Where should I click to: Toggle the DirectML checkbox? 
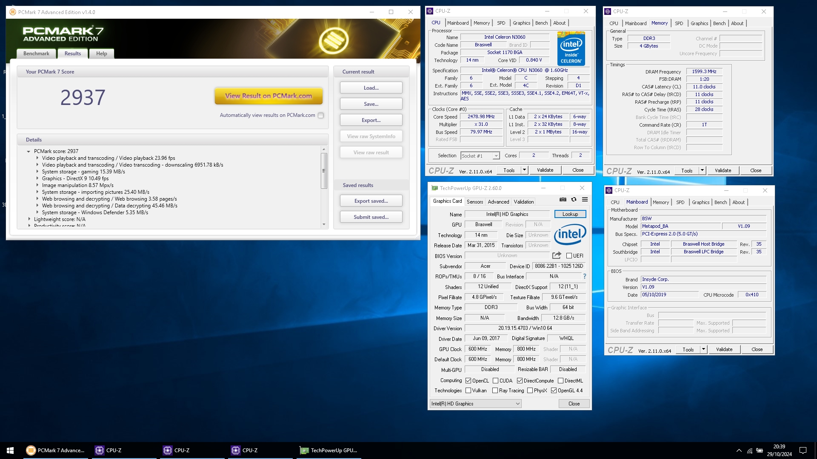[x=560, y=381]
